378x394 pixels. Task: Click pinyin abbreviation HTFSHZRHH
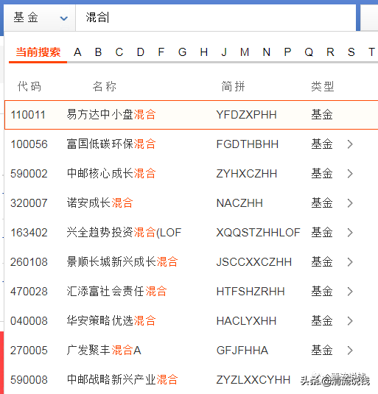pyautogui.click(x=251, y=292)
